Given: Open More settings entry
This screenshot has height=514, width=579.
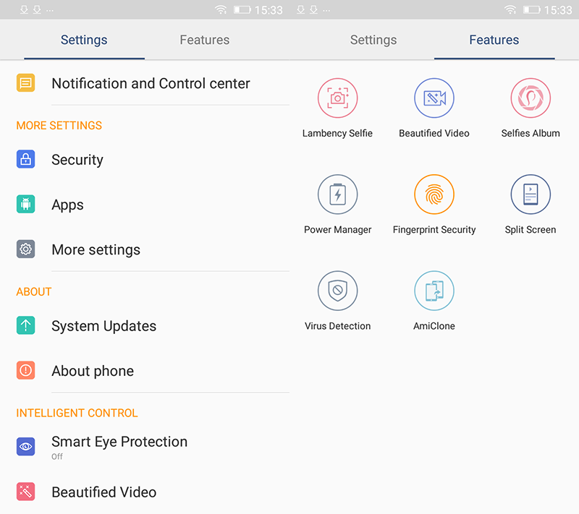Looking at the screenshot, I should click(145, 249).
